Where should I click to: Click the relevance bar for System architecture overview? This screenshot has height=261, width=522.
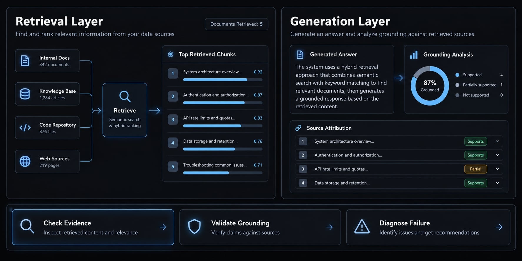tap(223, 80)
